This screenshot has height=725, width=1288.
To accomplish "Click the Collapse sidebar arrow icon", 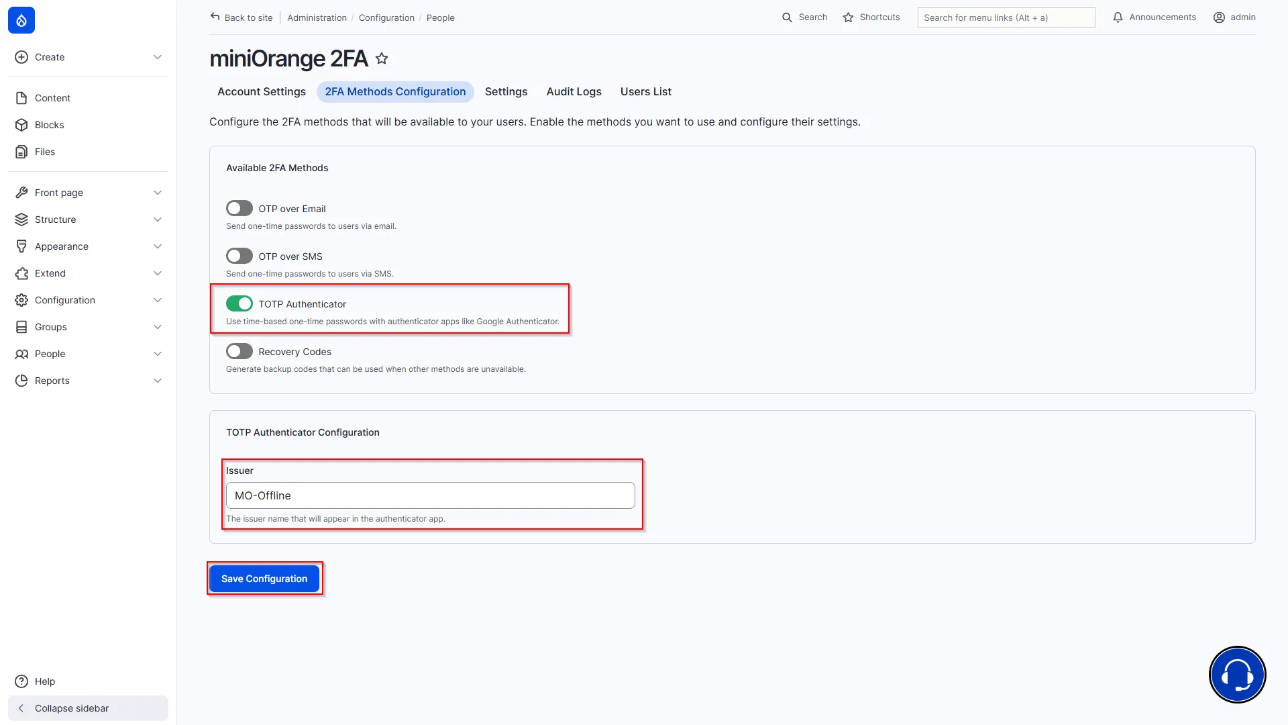I will (x=21, y=708).
